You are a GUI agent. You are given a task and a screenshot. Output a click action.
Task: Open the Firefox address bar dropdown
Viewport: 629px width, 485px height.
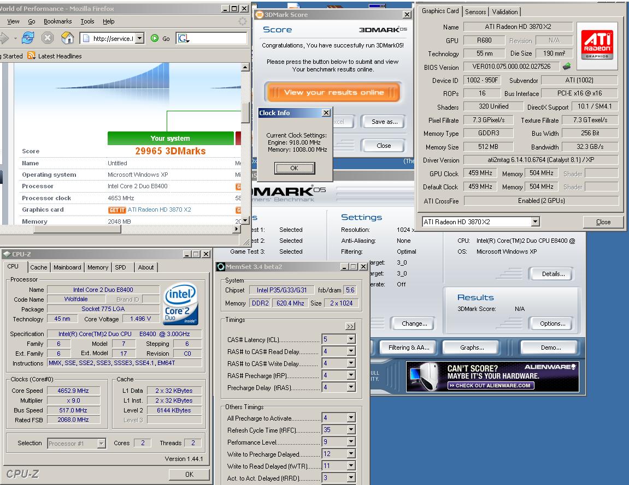(139, 38)
